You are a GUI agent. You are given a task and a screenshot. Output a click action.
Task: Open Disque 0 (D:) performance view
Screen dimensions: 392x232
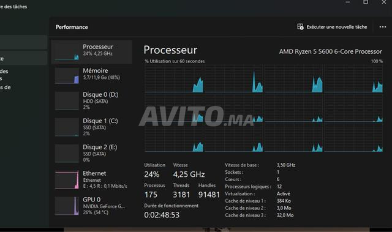pyautogui.click(x=92, y=100)
